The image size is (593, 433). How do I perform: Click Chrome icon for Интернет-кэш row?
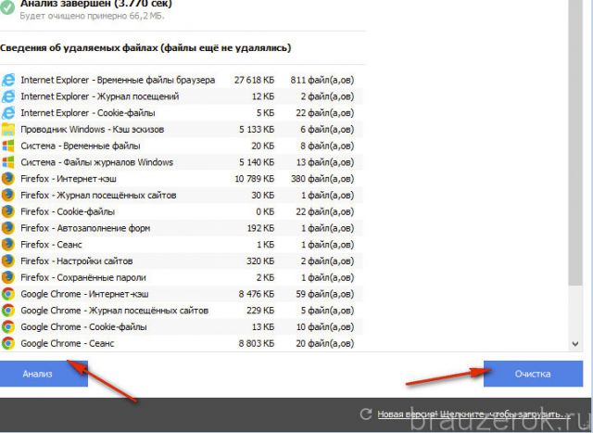tap(8, 294)
